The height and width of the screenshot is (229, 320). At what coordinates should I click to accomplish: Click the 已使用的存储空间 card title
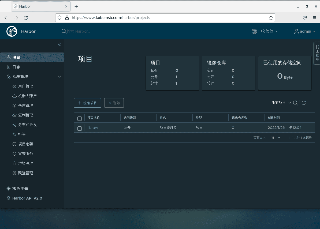tap(282, 63)
